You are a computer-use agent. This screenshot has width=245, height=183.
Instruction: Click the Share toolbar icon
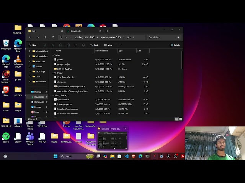(x=76, y=45)
